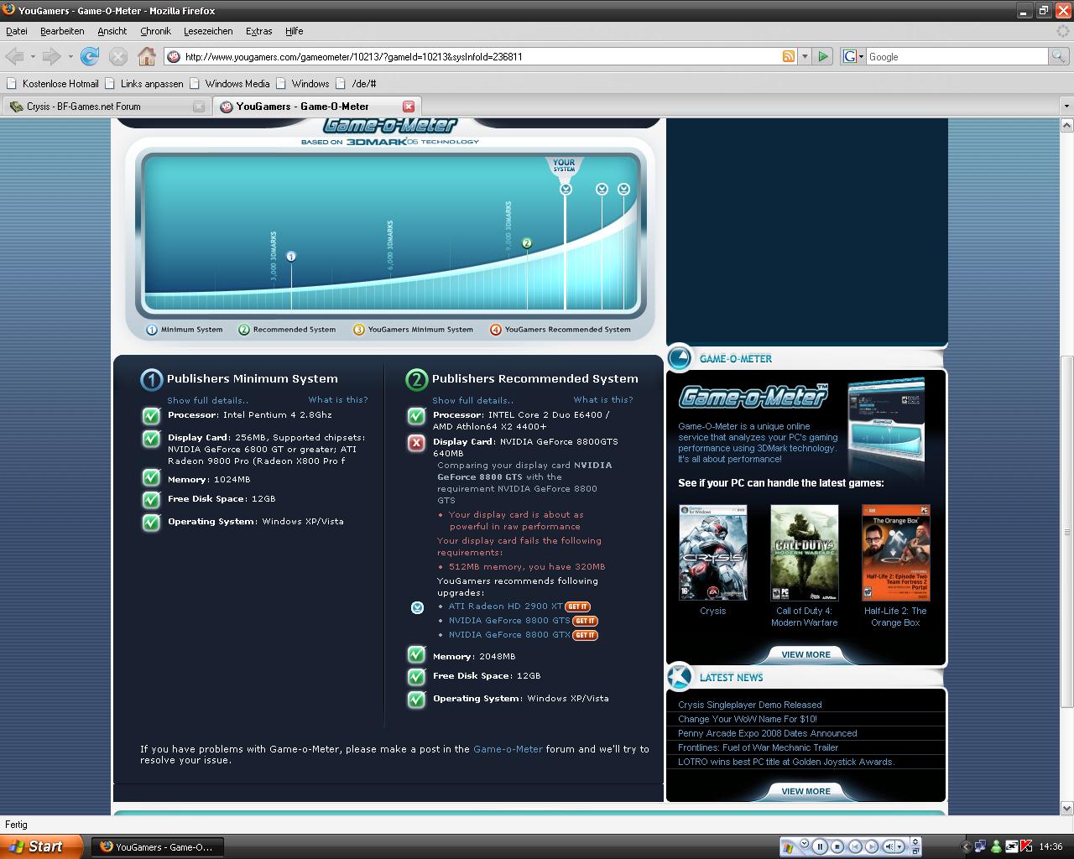Restore Media Player from the taskbar toolbar

(915, 851)
